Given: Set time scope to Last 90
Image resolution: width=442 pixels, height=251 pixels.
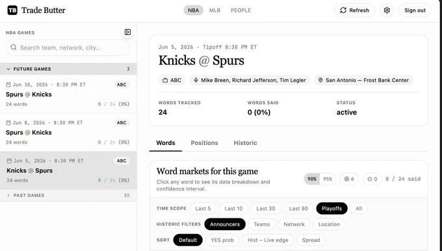Looking at the screenshot, I should coord(298,209).
